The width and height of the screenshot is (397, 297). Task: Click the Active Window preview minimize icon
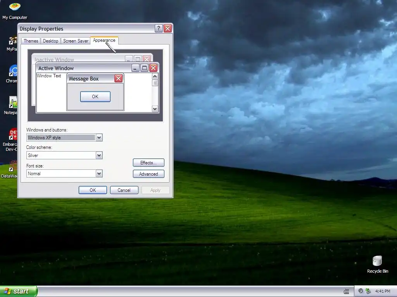[x=135, y=68]
